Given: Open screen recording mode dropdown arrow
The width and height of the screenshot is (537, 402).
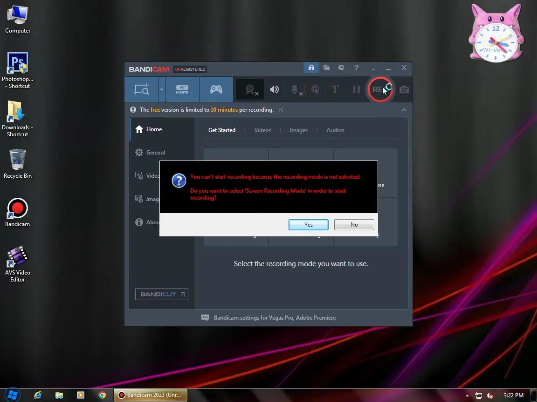Looking at the screenshot, I should 162,89.
